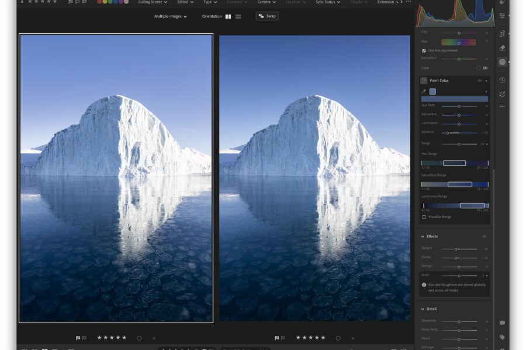This screenshot has height=350, width=526.
Task: Select side-by-side orientation layout
Action: pyautogui.click(x=228, y=16)
